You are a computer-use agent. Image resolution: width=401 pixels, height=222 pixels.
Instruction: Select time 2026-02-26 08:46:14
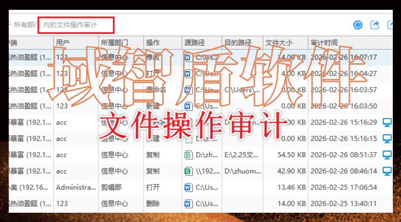click(x=344, y=171)
